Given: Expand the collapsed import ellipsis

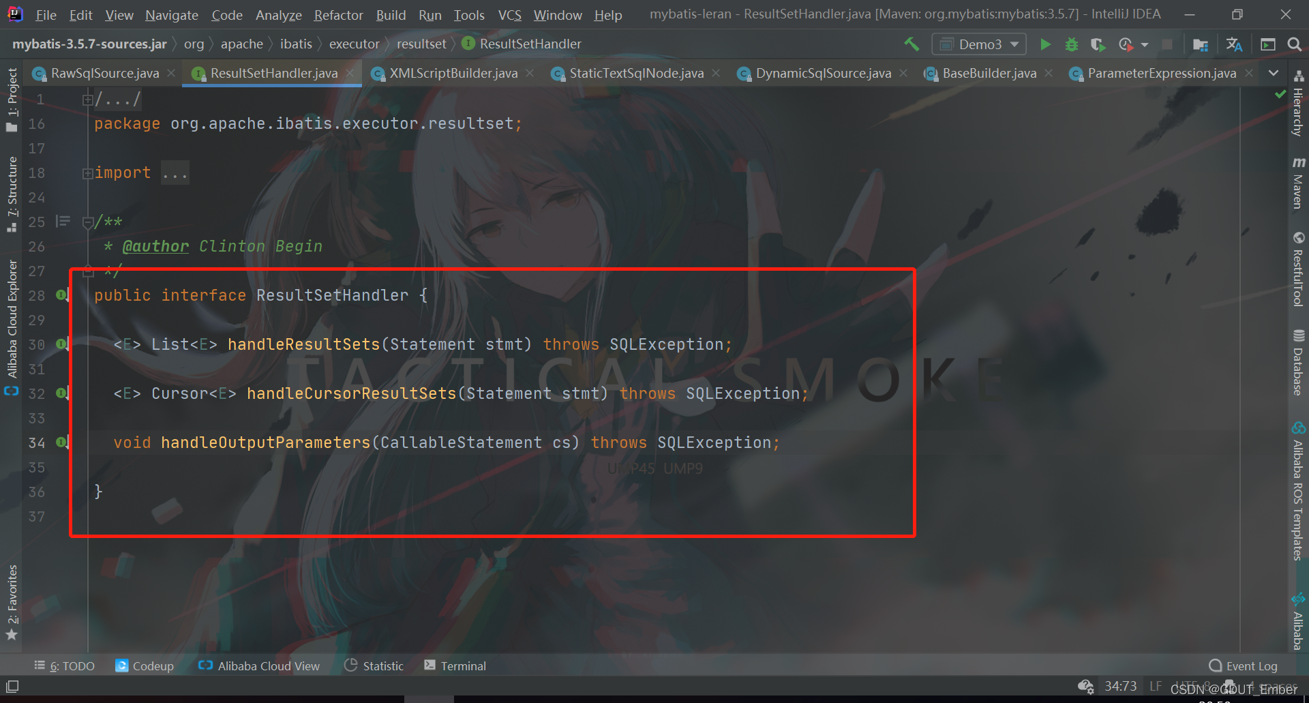Looking at the screenshot, I should [175, 173].
